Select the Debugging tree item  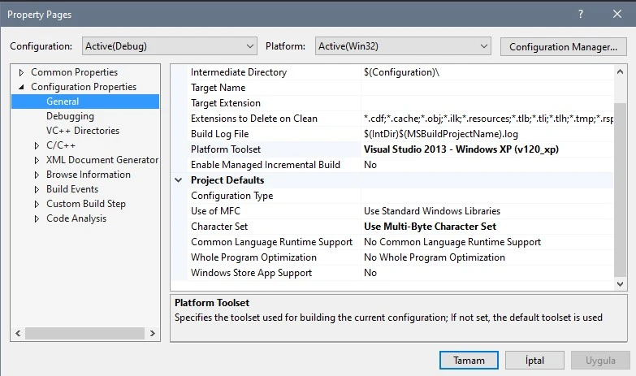pos(70,116)
